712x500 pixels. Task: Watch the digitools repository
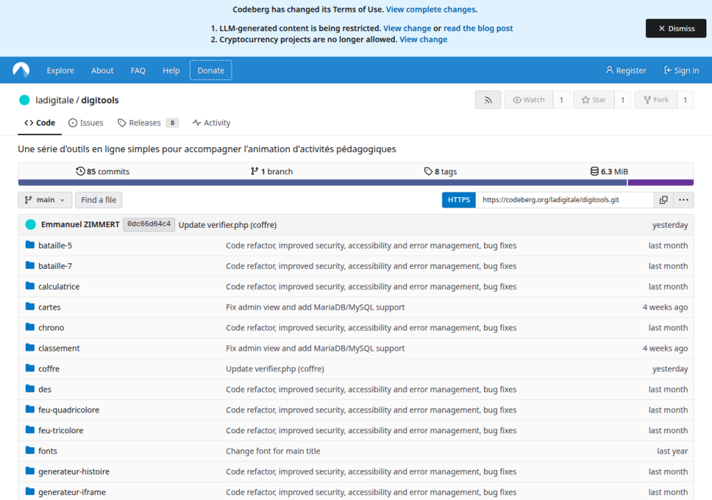click(x=528, y=100)
